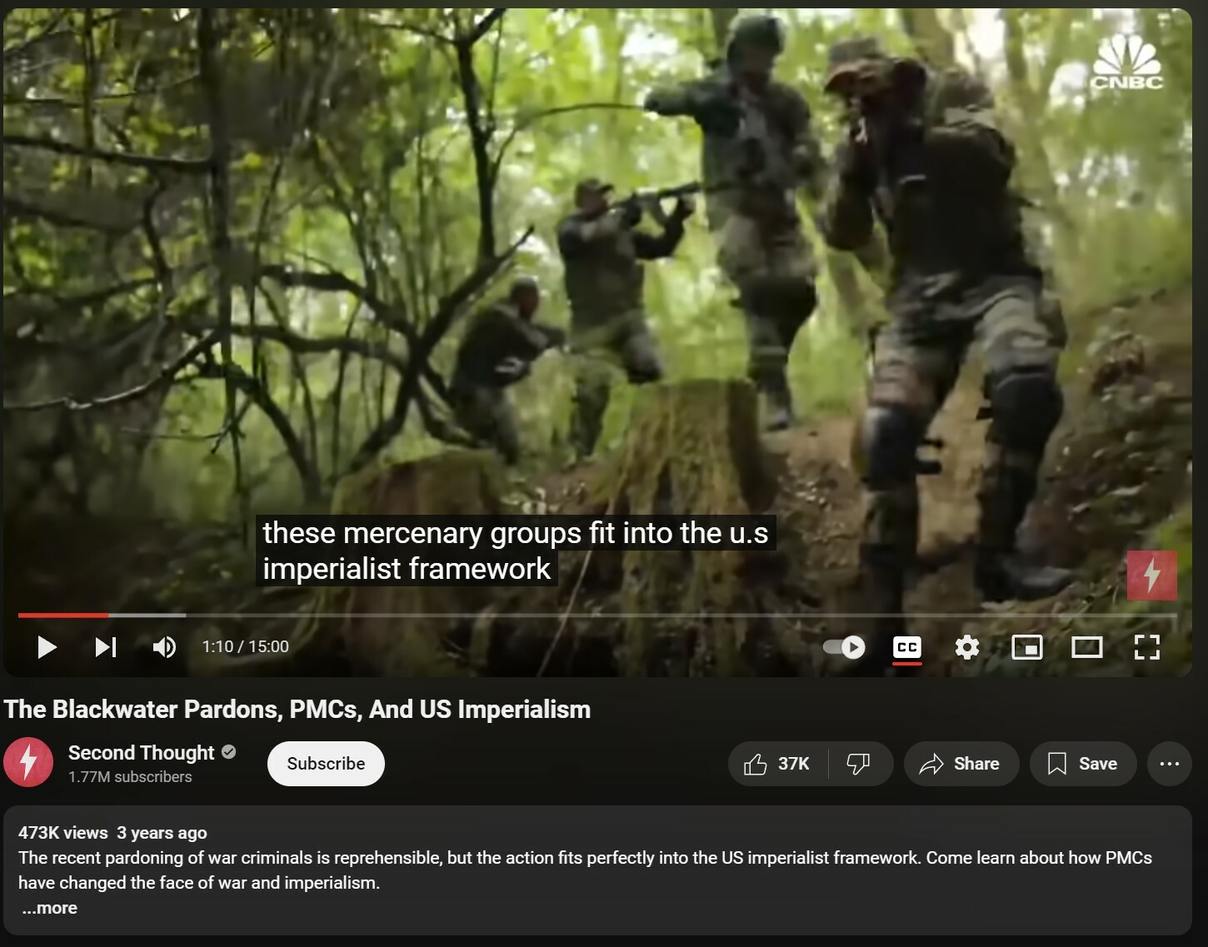This screenshot has height=947, width=1208.
Task: Open the video settings gear
Action: (x=966, y=647)
